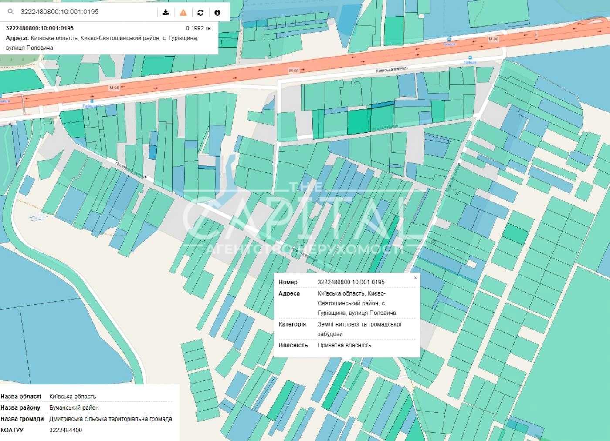Click the magnifier search icon

(x=10, y=12)
